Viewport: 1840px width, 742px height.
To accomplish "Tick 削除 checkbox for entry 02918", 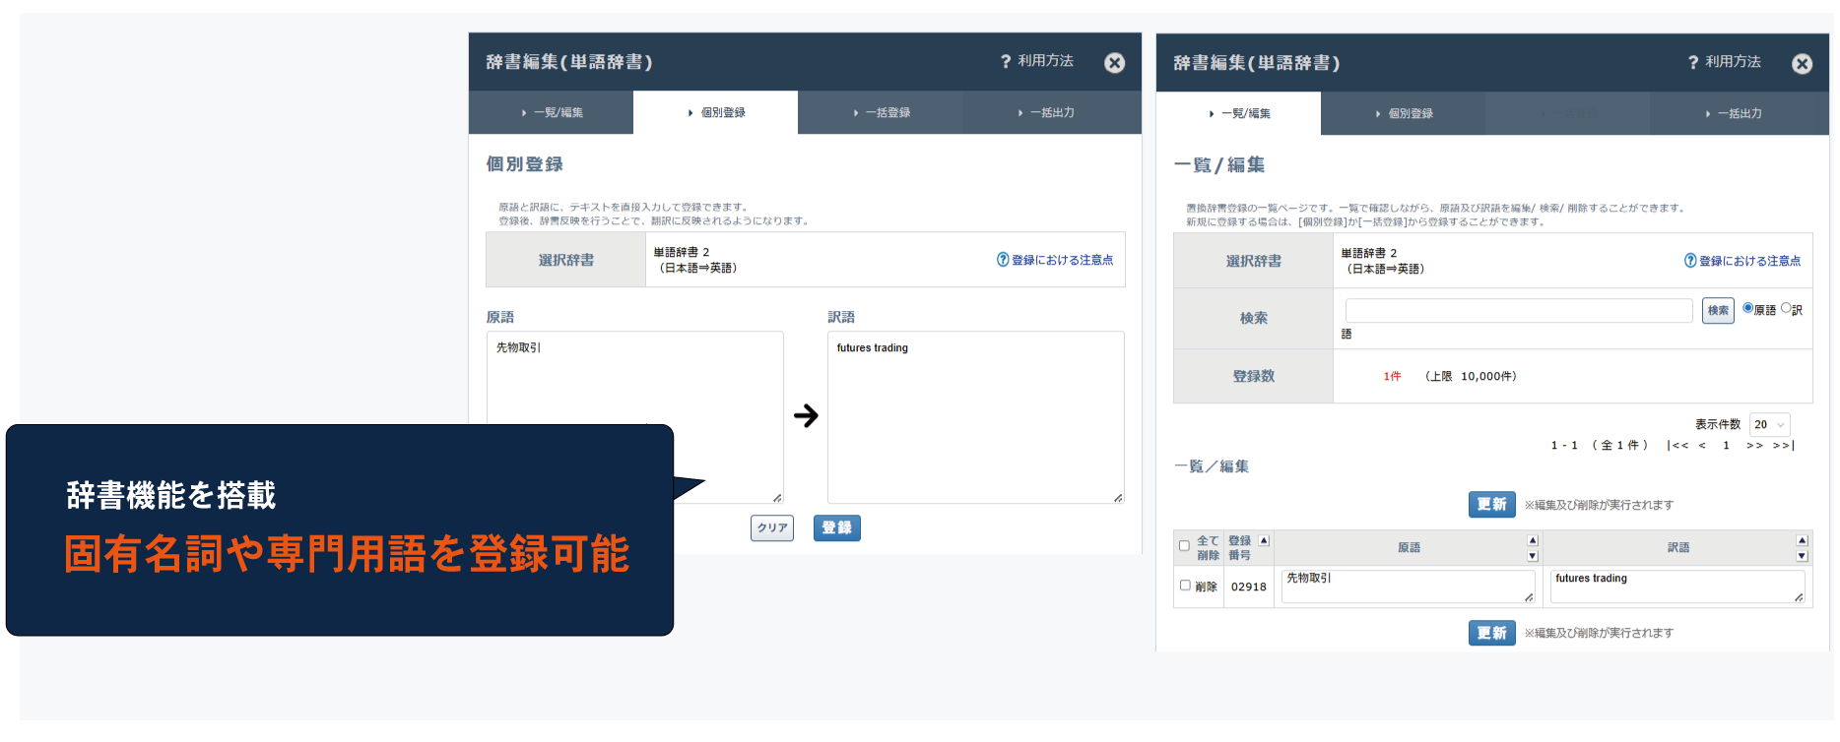I will point(1185,586).
